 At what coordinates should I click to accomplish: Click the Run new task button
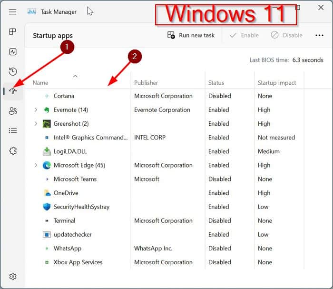[x=191, y=35]
